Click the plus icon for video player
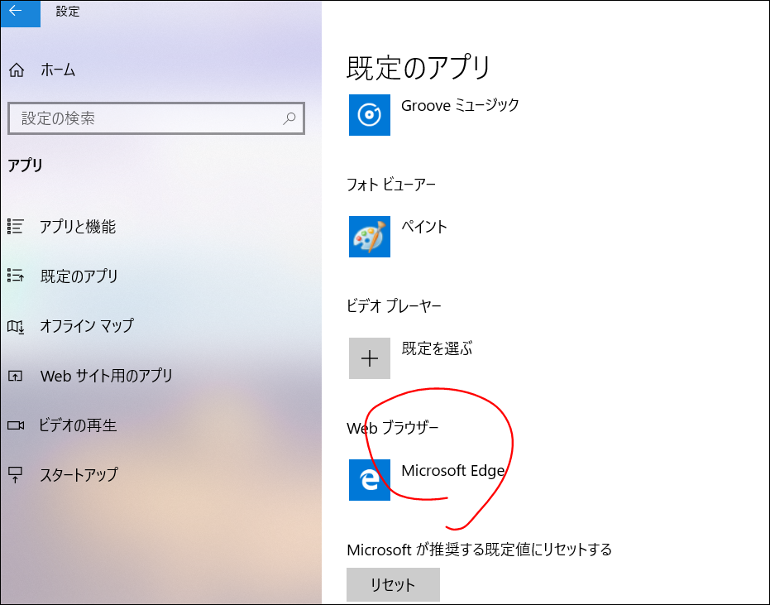 point(369,358)
